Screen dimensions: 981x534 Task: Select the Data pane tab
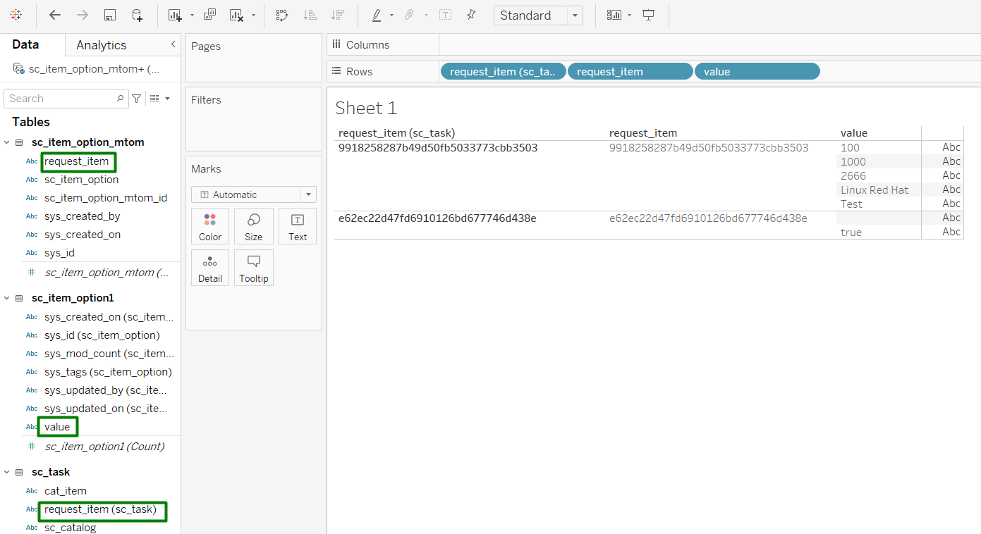pos(25,45)
